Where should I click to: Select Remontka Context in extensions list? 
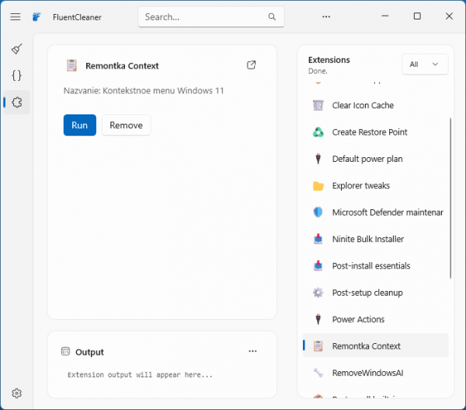point(376,345)
